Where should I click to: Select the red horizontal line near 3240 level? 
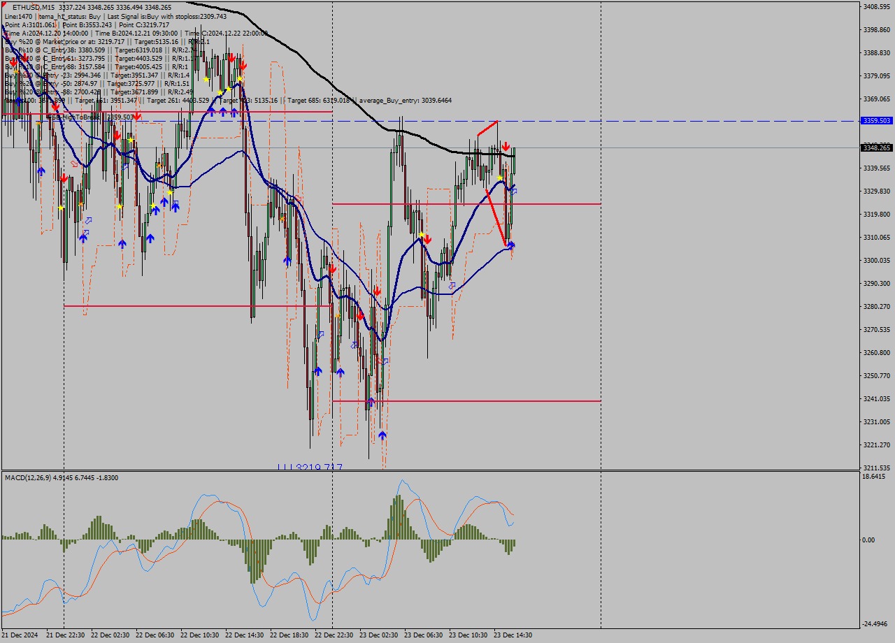click(466, 400)
